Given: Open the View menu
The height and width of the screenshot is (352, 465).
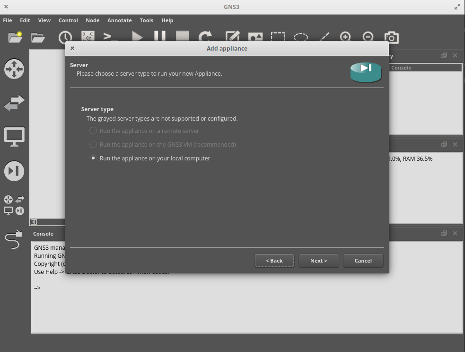Looking at the screenshot, I should coord(44,20).
